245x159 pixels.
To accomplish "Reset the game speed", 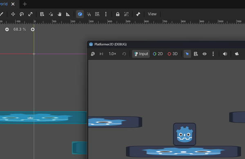I will (x=124, y=54).
